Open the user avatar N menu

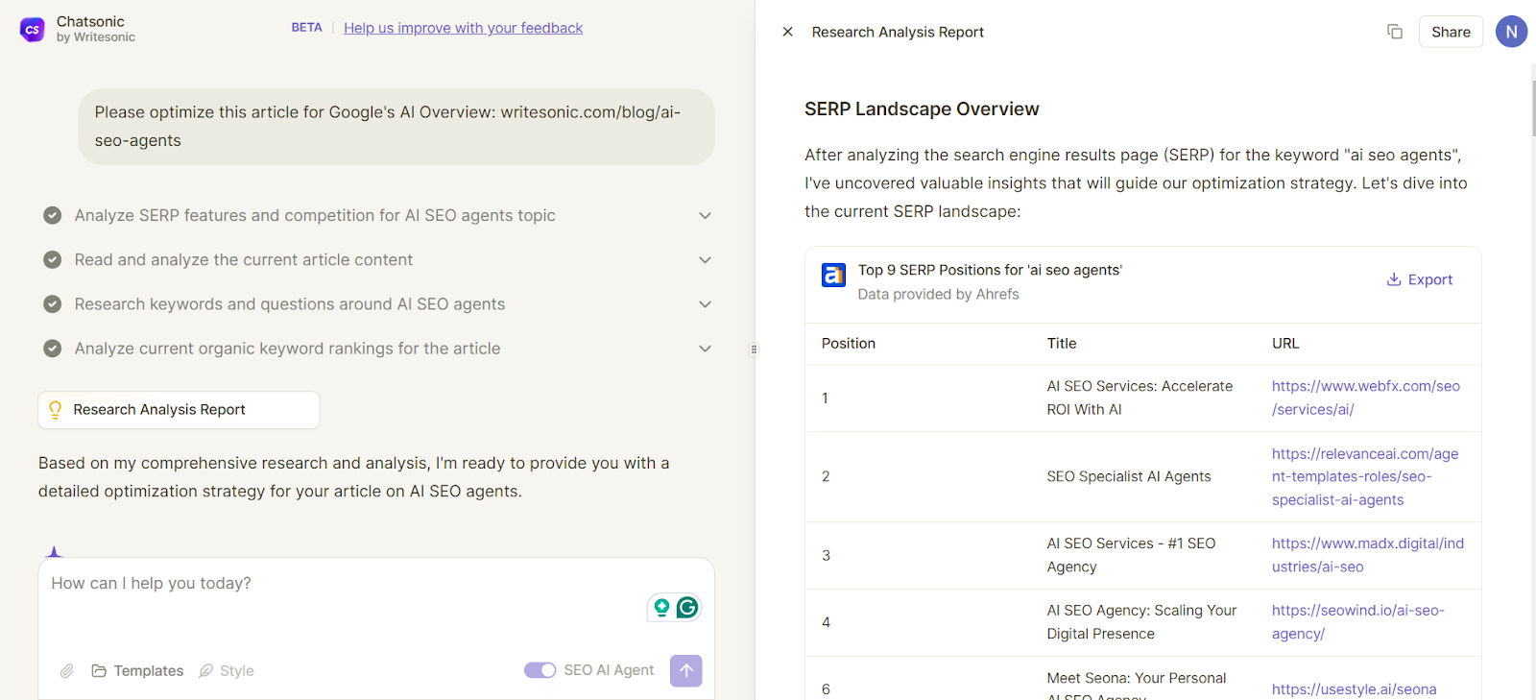pyautogui.click(x=1511, y=32)
